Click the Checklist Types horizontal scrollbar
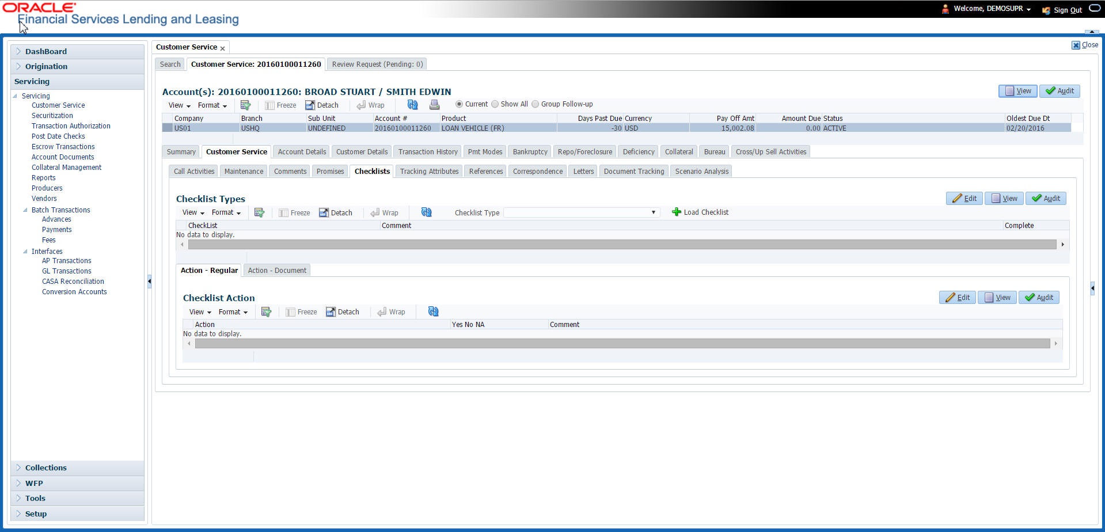 (622, 245)
